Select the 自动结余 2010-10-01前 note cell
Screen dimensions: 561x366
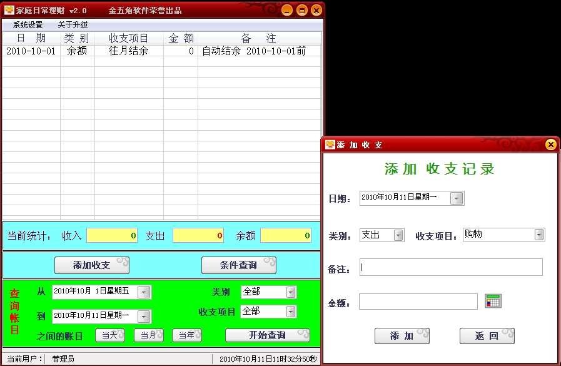point(259,51)
